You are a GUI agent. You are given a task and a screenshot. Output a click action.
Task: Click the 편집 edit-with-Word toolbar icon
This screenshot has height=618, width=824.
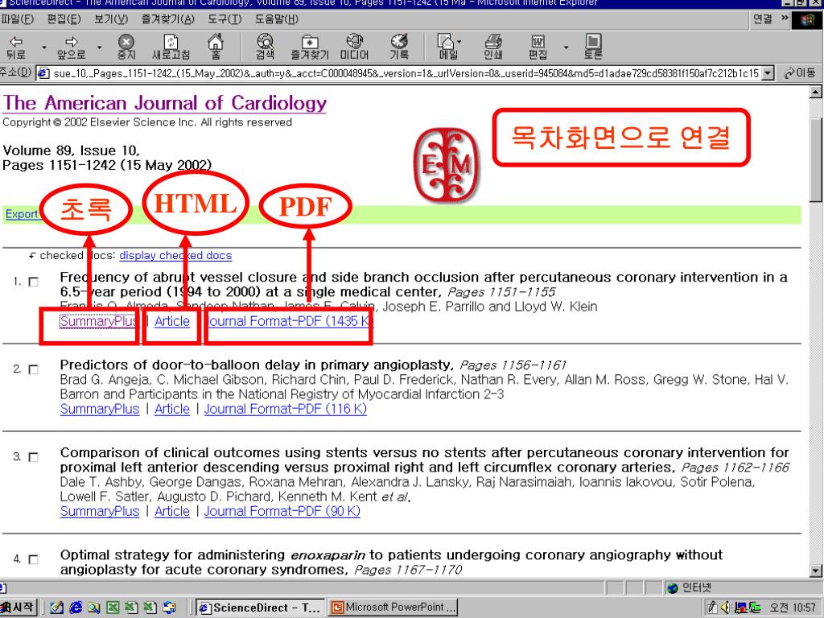point(538,47)
